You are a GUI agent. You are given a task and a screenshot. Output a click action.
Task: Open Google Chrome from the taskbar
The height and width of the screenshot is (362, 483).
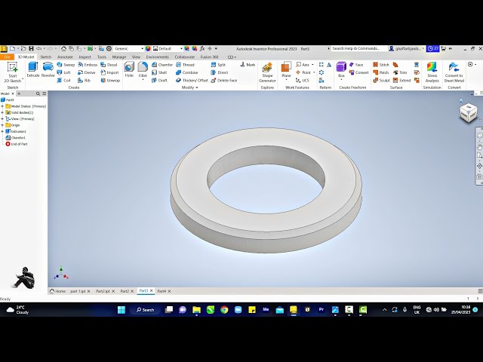click(224, 310)
